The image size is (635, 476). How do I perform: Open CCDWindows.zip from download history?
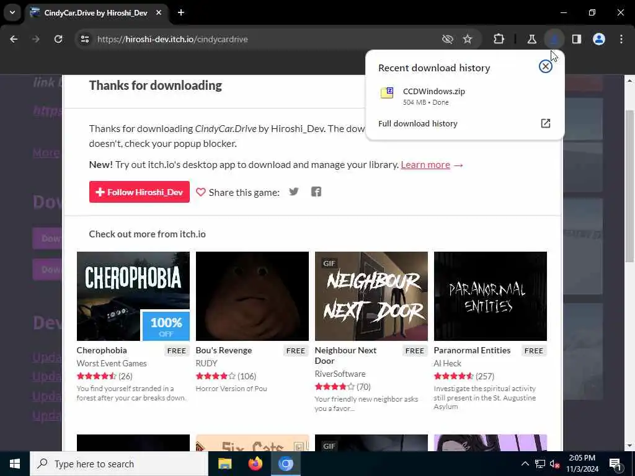click(465, 96)
